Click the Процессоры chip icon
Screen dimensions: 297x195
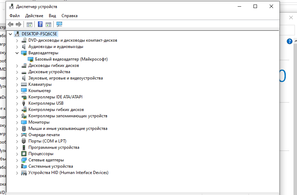point(24,154)
